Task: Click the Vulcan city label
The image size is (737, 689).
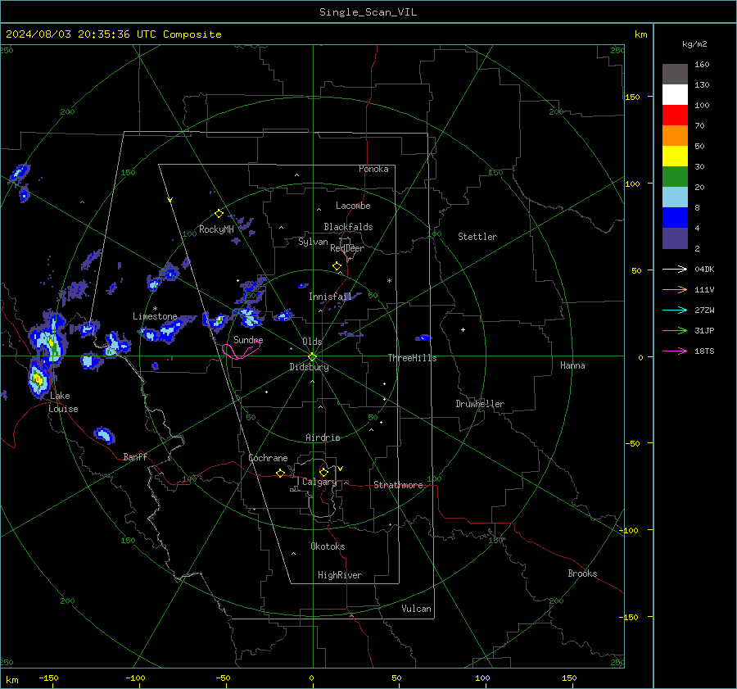Action: pos(416,609)
